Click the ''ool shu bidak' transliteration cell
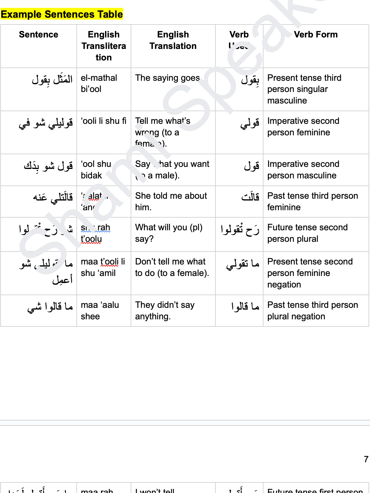Image resolution: width=370 pixels, height=493 pixels. [x=96, y=170]
